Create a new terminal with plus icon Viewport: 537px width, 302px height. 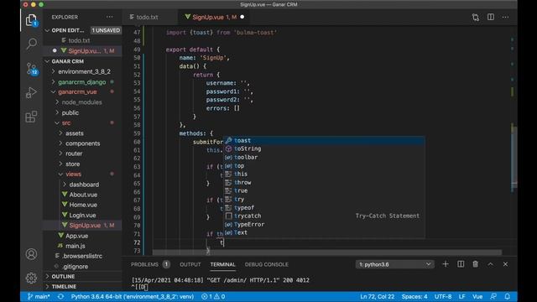point(446,264)
